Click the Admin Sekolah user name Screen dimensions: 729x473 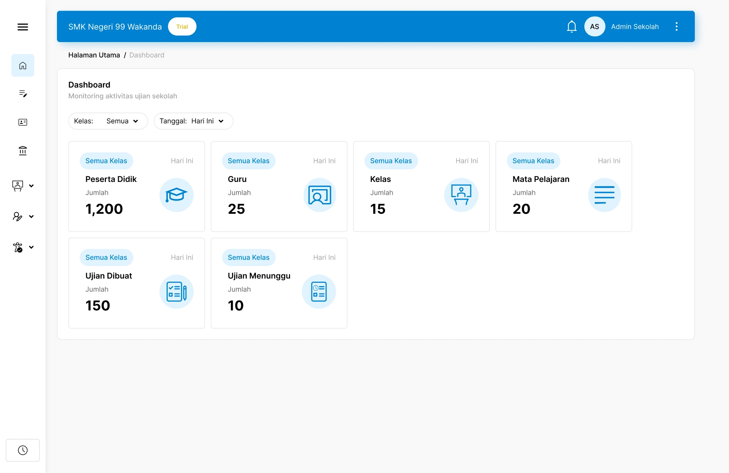[635, 27]
